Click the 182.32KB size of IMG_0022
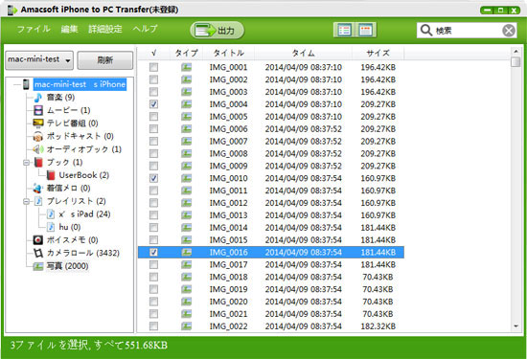The height and width of the screenshot is (359, 527). pos(378,326)
